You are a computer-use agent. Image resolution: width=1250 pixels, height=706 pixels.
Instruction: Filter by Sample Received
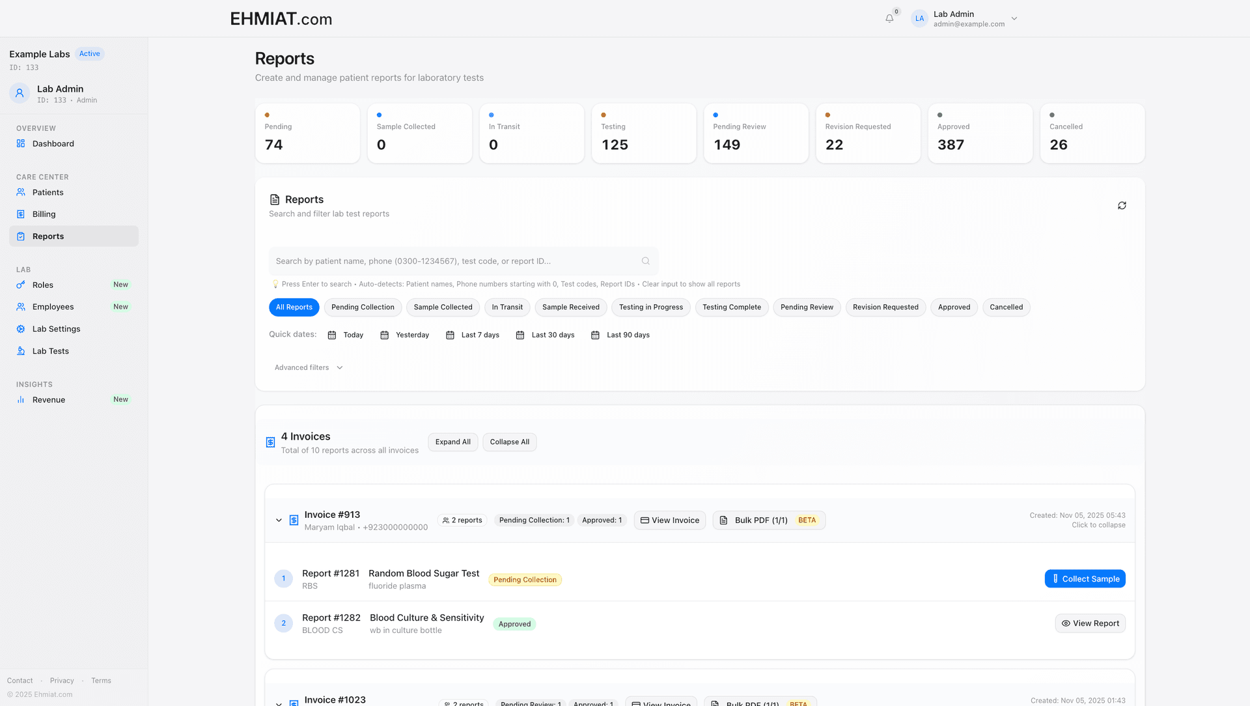571,307
